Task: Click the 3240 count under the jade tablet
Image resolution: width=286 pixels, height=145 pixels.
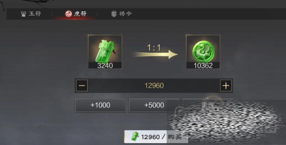Action: 105,66
